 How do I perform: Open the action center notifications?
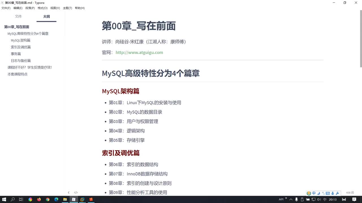pos(354,199)
